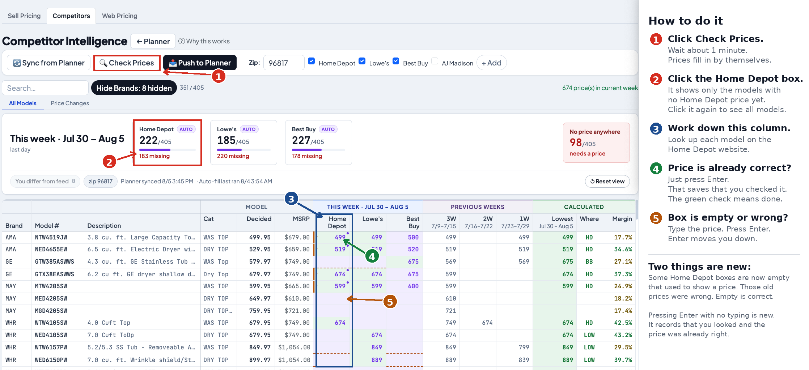Click the back arrow on Planner button

[139, 42]
